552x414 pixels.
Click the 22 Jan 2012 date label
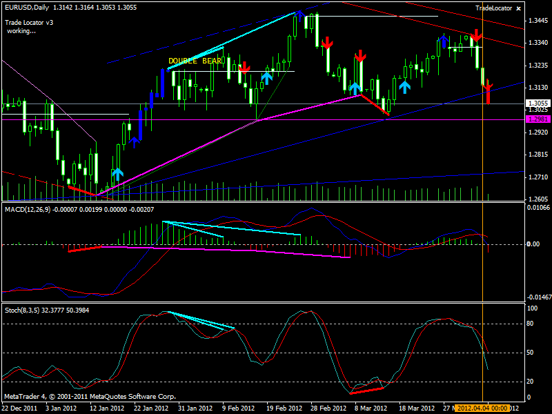[x=151, y=408]
